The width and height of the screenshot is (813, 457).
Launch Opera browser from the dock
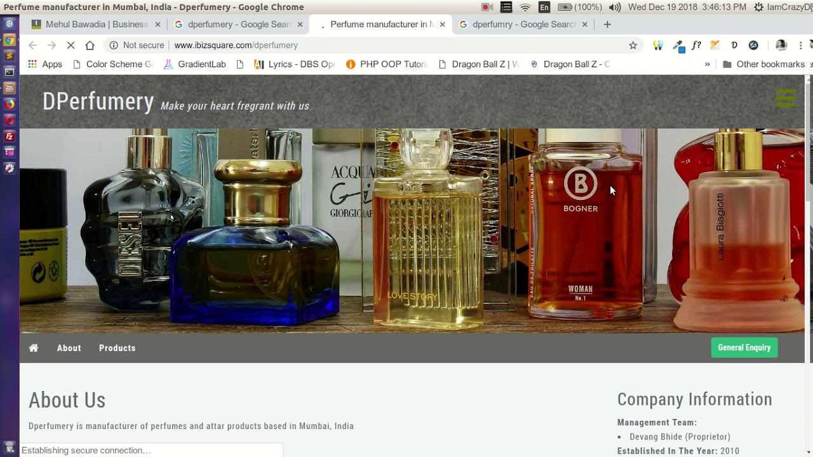10,120
